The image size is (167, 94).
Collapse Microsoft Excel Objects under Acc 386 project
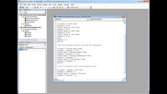coord(21,17)
